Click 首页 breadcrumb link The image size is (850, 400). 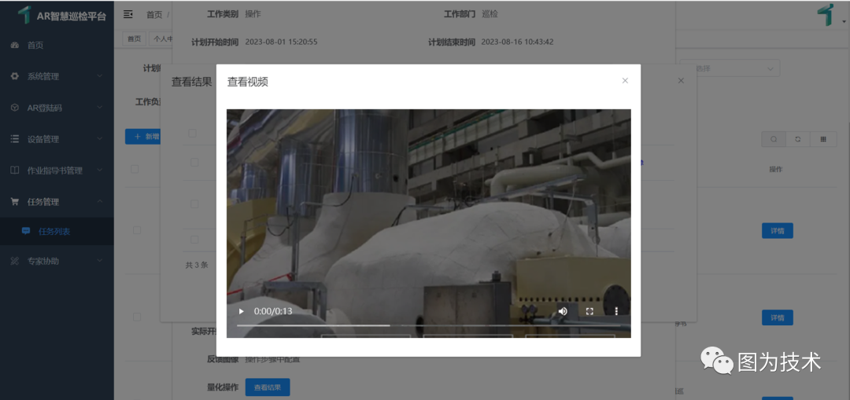coord(154,15)
